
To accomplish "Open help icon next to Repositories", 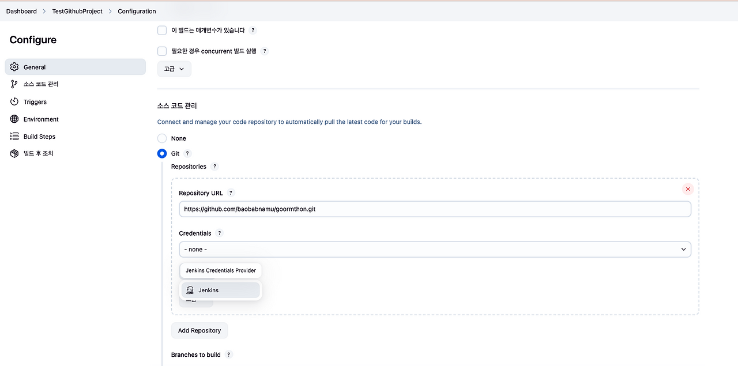I will tap(214, 167).
